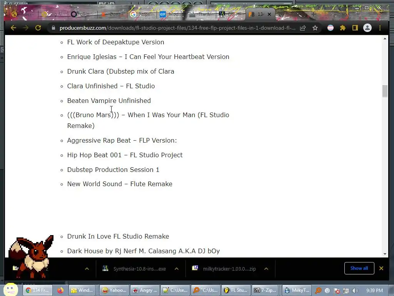394x296 pixels.
Task: Switch to Chrome '134 Fr...' taskbar button
Action: [x=38, y=290]
